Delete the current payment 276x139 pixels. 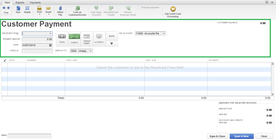[x=27, y=10]
